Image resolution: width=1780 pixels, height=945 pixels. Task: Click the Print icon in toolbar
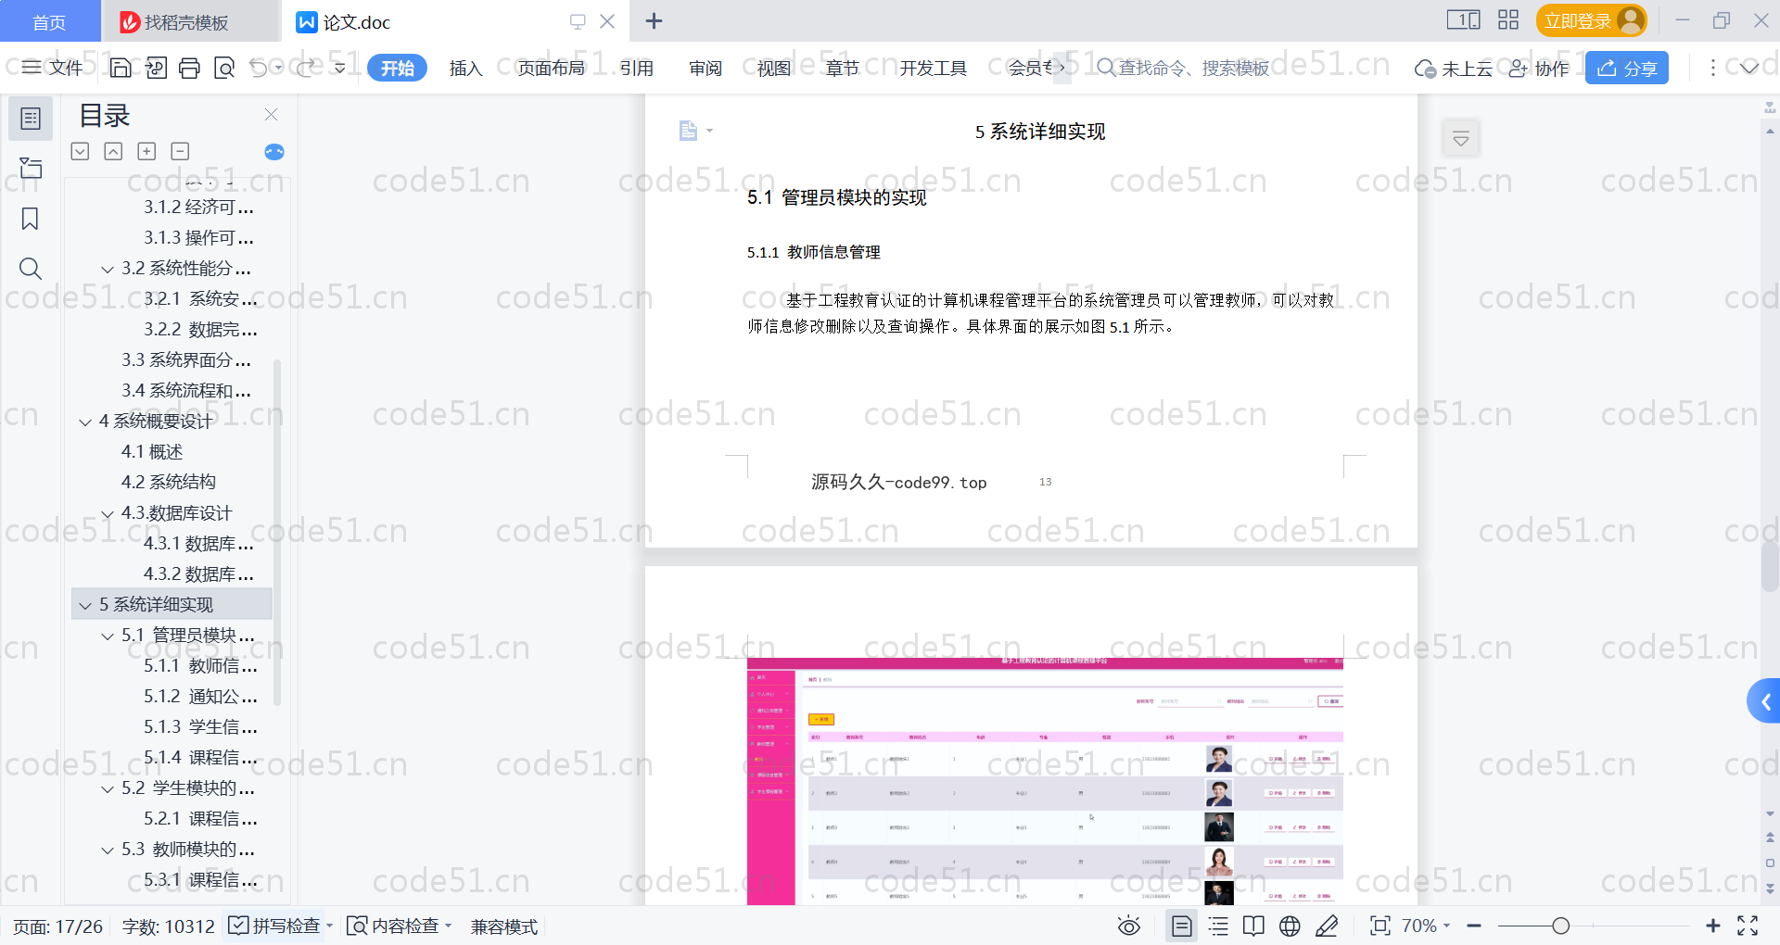(x=189, y=68)
